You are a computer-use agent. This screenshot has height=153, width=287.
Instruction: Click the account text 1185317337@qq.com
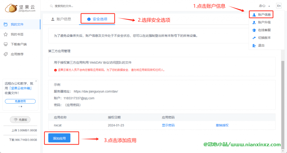click(79, 98)
